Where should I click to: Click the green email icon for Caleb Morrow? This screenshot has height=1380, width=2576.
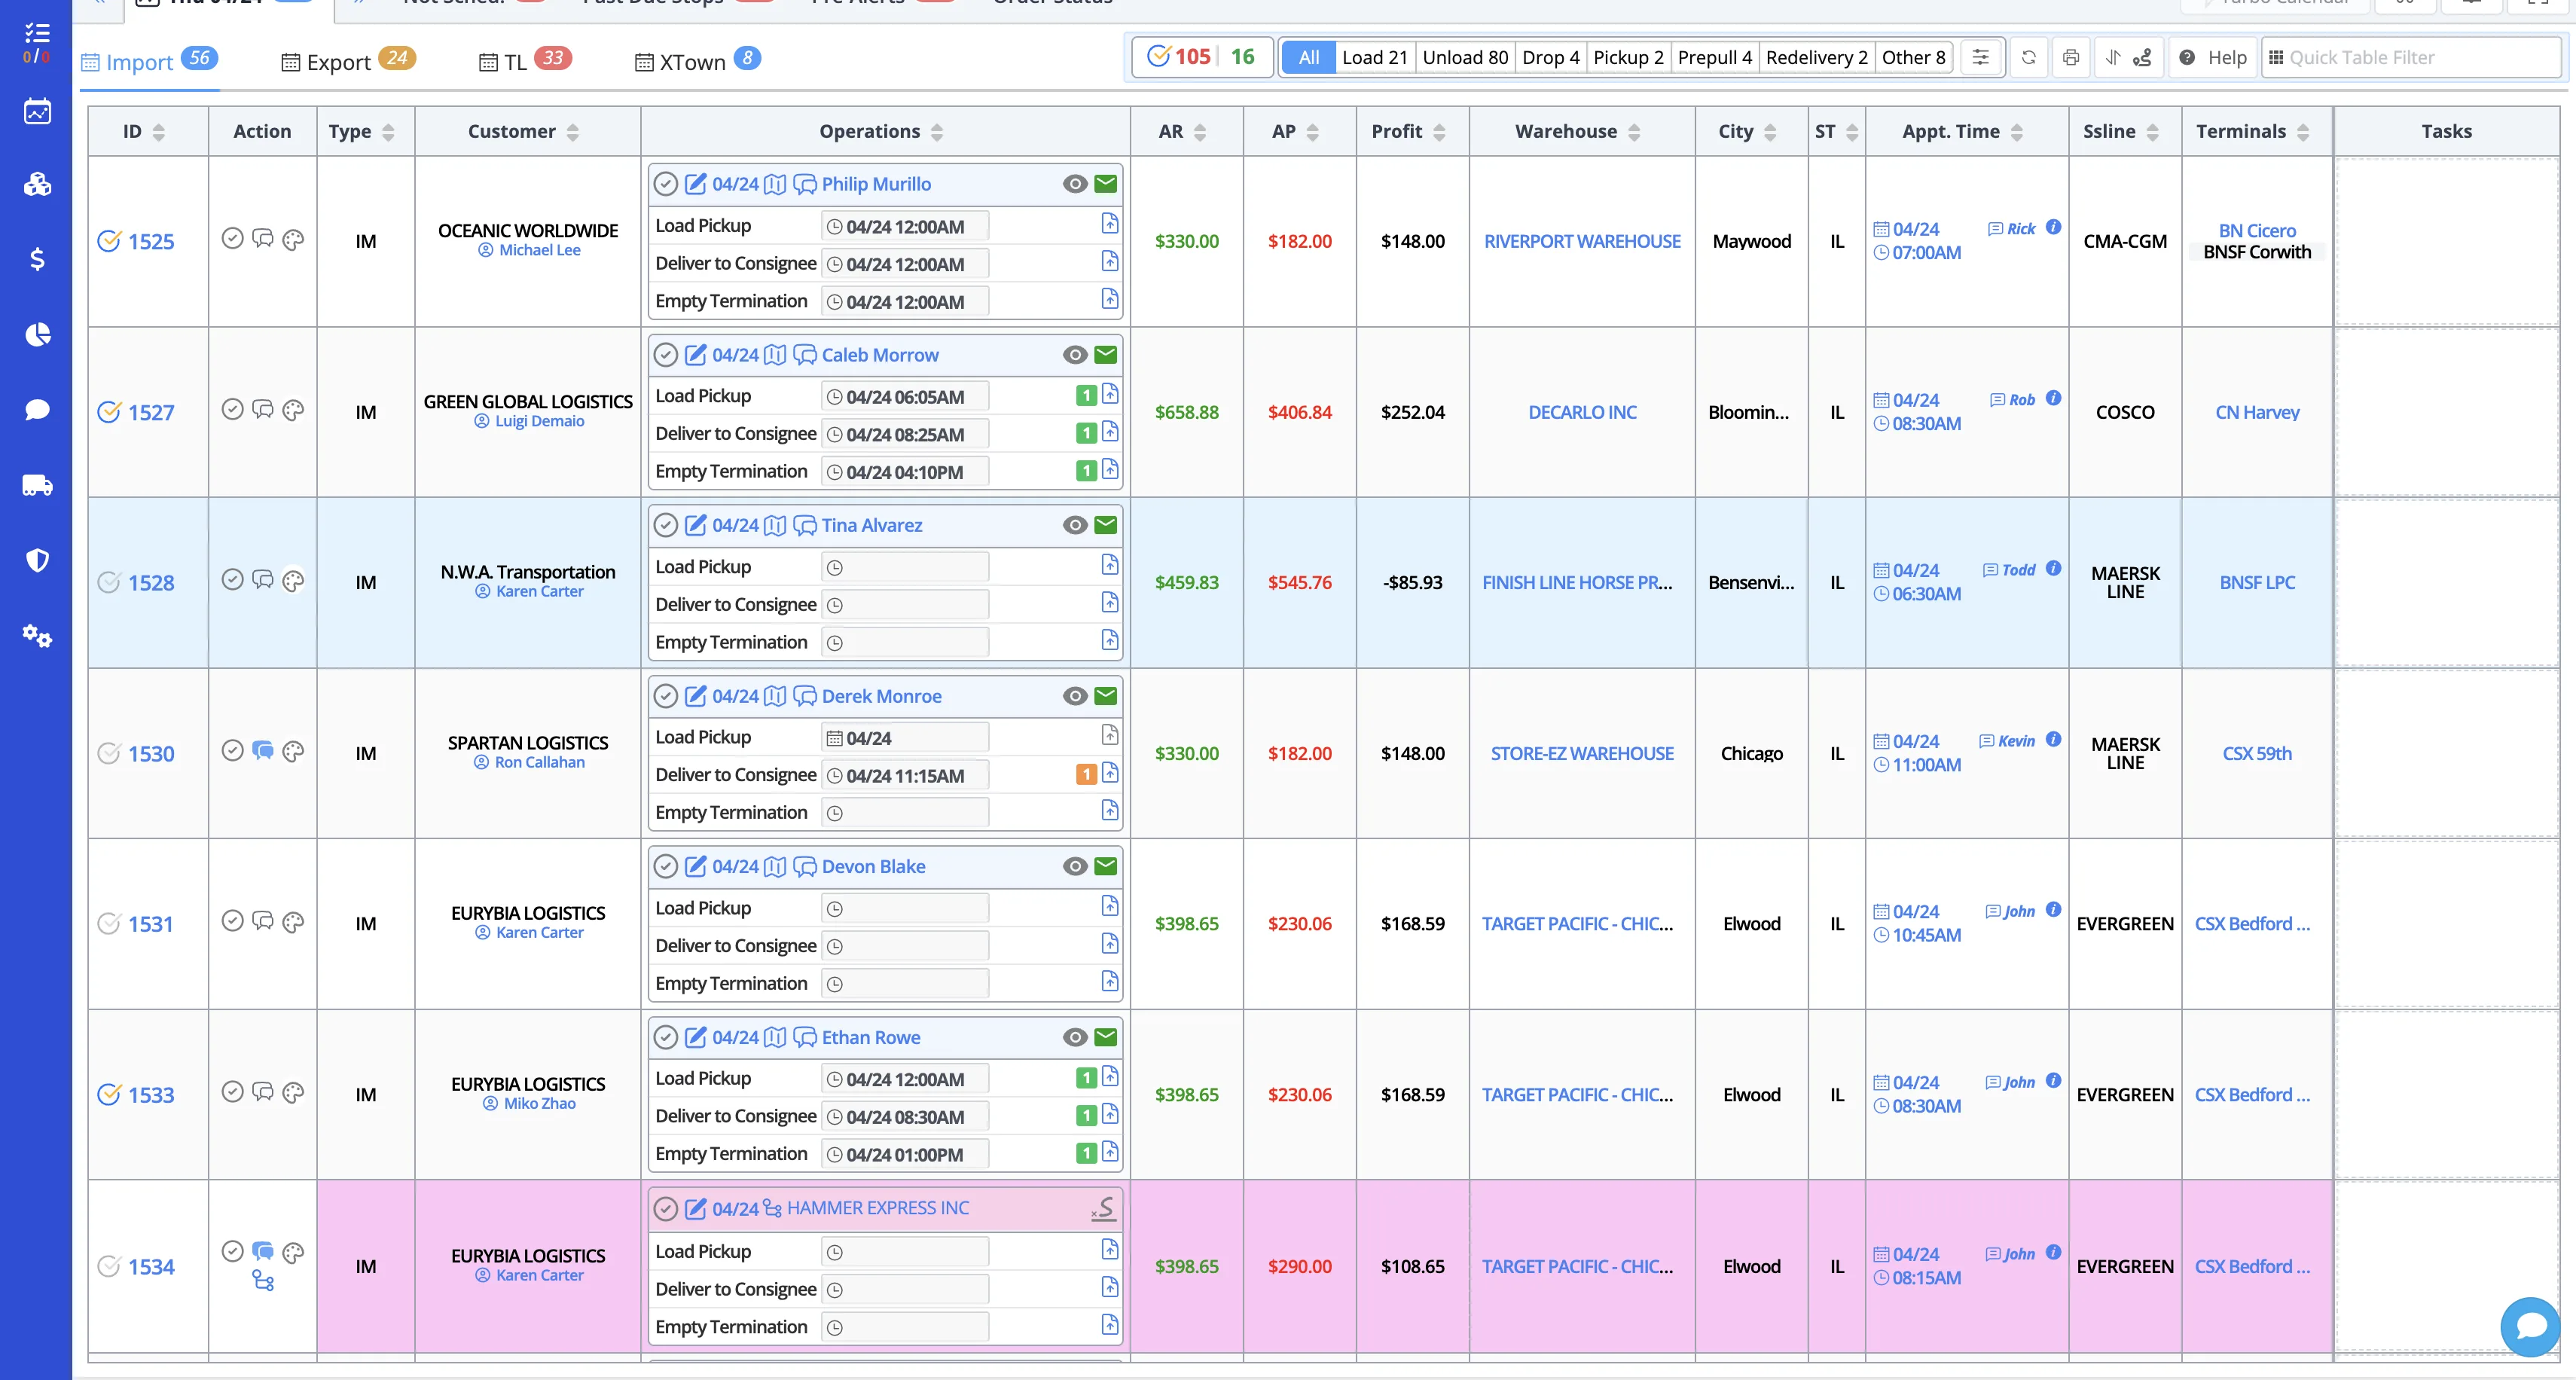(1105, 355)
